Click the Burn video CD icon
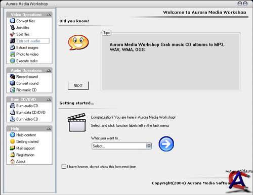Image resolution: width=253 pixels, height=195 pixels. pyautogui.click(x=13, y=119)
